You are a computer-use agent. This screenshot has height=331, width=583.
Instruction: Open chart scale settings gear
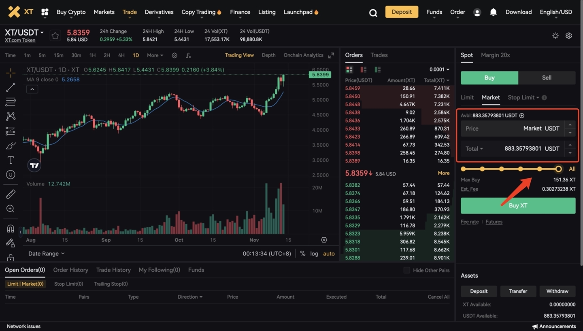click(324, 240)
